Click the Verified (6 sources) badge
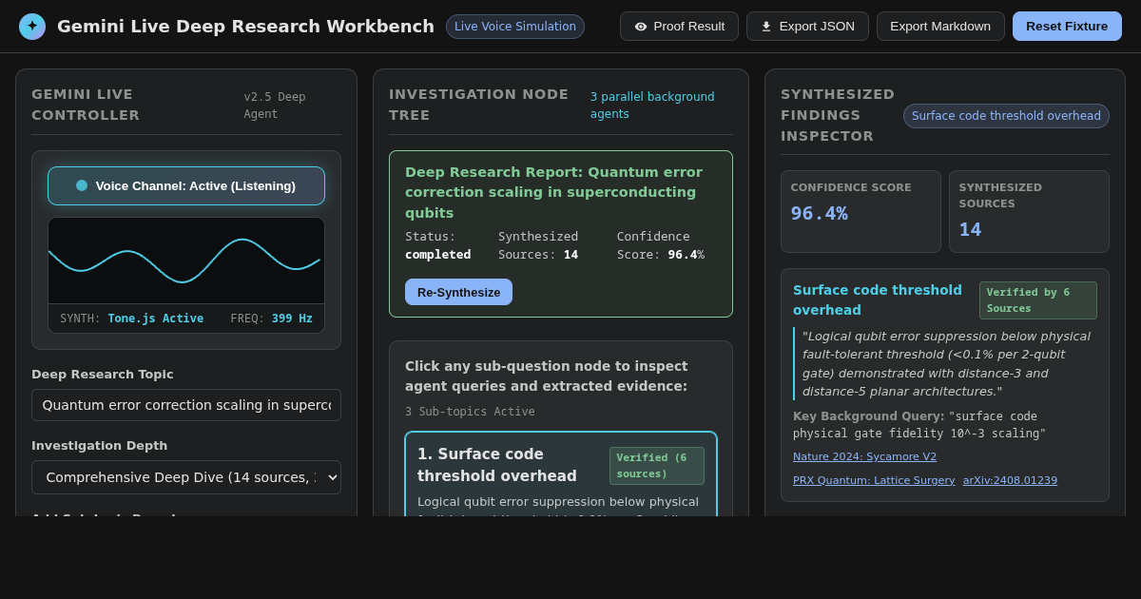The image size is (1141, 599). pos(657,466)
